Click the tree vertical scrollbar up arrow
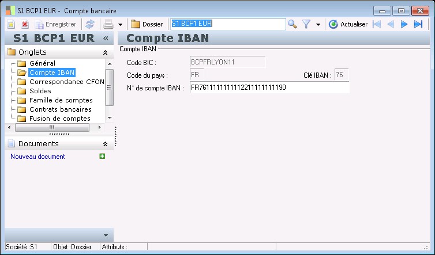The height and width of the screenshot is (255, 435). (110, 64)
